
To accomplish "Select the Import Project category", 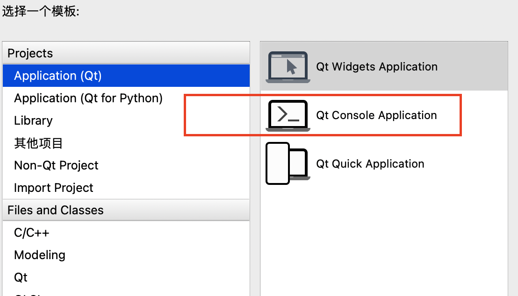I will 126,187.
